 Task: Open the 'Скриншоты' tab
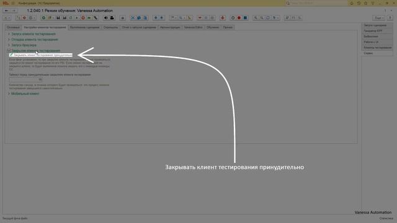click(x=110, y=27)
